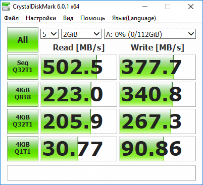Click the sequential read result 502.5
This screenshot has height=185, width=203.
(x=79, y=67)
